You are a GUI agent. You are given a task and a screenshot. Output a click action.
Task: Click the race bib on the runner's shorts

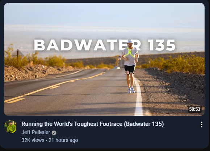[127, 73]
